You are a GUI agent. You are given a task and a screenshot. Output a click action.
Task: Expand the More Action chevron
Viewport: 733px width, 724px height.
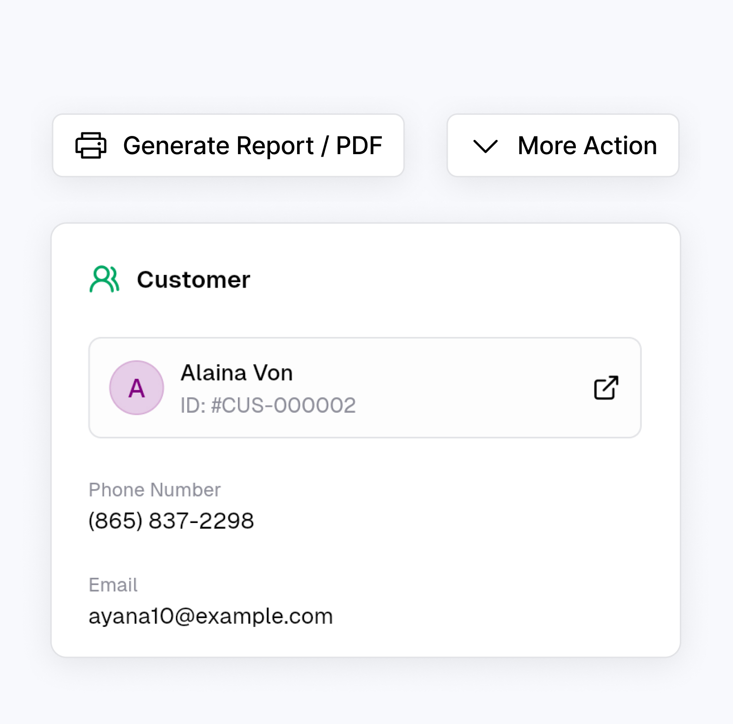[x=486, y=146]
